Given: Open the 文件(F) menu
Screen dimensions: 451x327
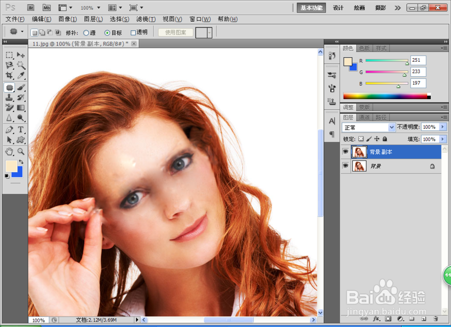Looking at the screenshot, I should pos(15,19).
